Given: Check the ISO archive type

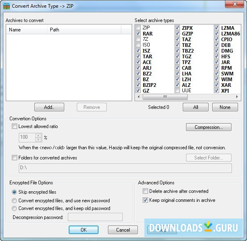Looking at the screenshot, I should 138,45.
